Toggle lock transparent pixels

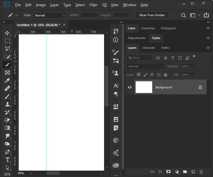click(138, 75)
